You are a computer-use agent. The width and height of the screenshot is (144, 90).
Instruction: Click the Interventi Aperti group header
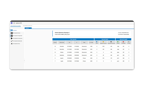coord(105,39)
